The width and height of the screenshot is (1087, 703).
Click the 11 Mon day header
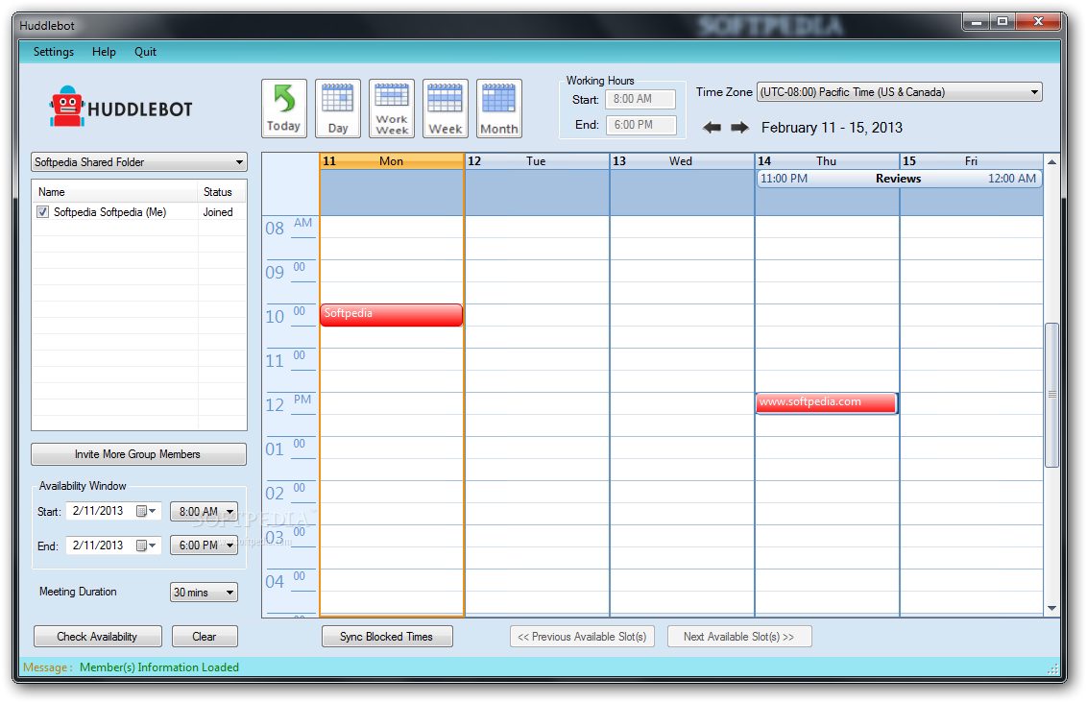coord(391,160)
